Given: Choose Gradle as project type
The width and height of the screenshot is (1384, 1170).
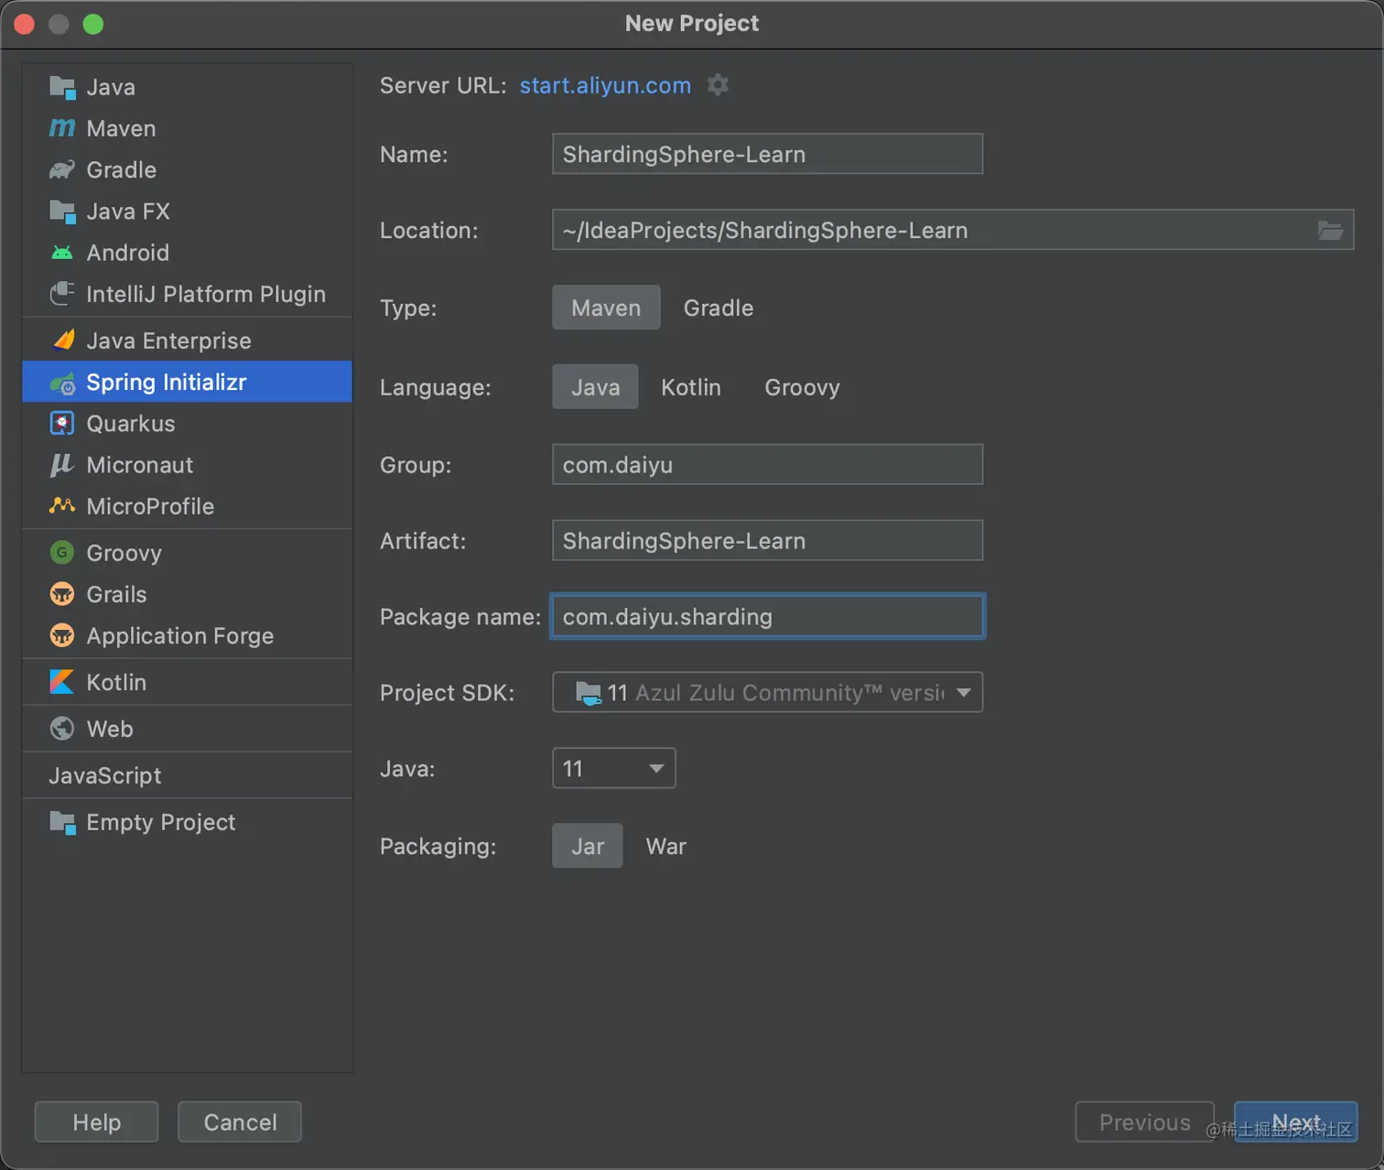Looking at the screenshot, I should [x=719, y=308].
